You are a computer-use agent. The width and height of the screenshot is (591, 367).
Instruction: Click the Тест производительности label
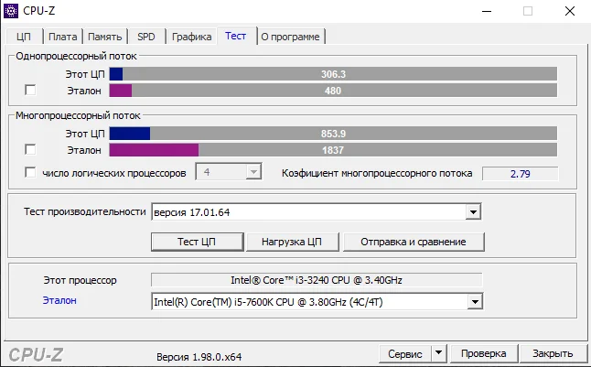pos(85,211)
